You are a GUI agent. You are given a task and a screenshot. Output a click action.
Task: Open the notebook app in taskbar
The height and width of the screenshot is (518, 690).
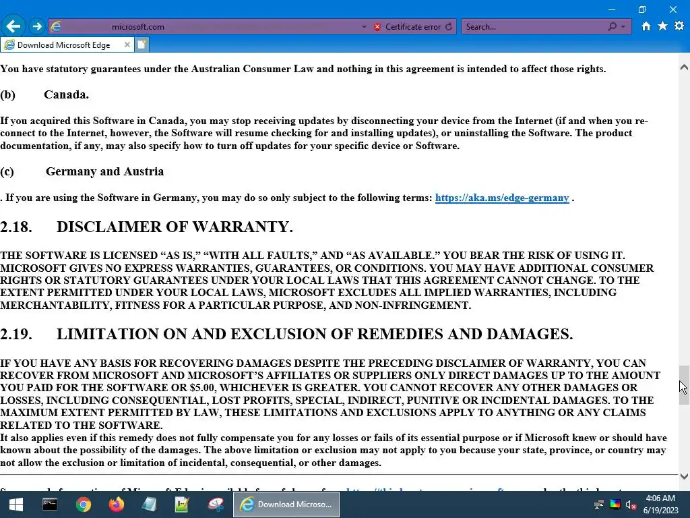coord(149,505)
